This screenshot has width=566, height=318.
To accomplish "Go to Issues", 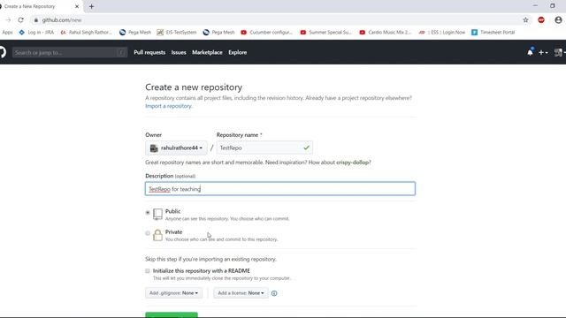I will click(179, 52).
